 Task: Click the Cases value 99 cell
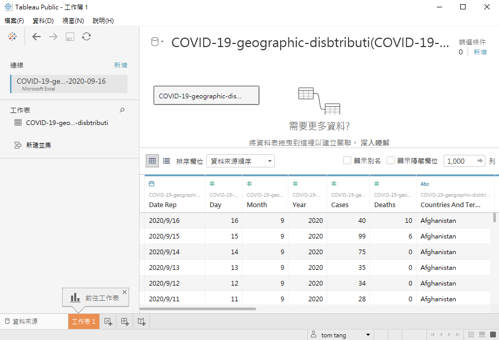(348, 236)
